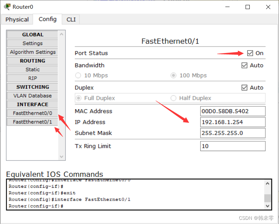Switch to the Physical tab
This screenshot has width=279, height=224.
[17, 20]
